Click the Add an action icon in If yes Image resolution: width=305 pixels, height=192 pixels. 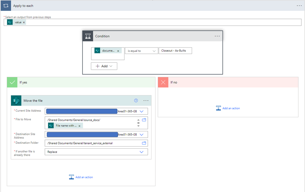coord(71,177)
